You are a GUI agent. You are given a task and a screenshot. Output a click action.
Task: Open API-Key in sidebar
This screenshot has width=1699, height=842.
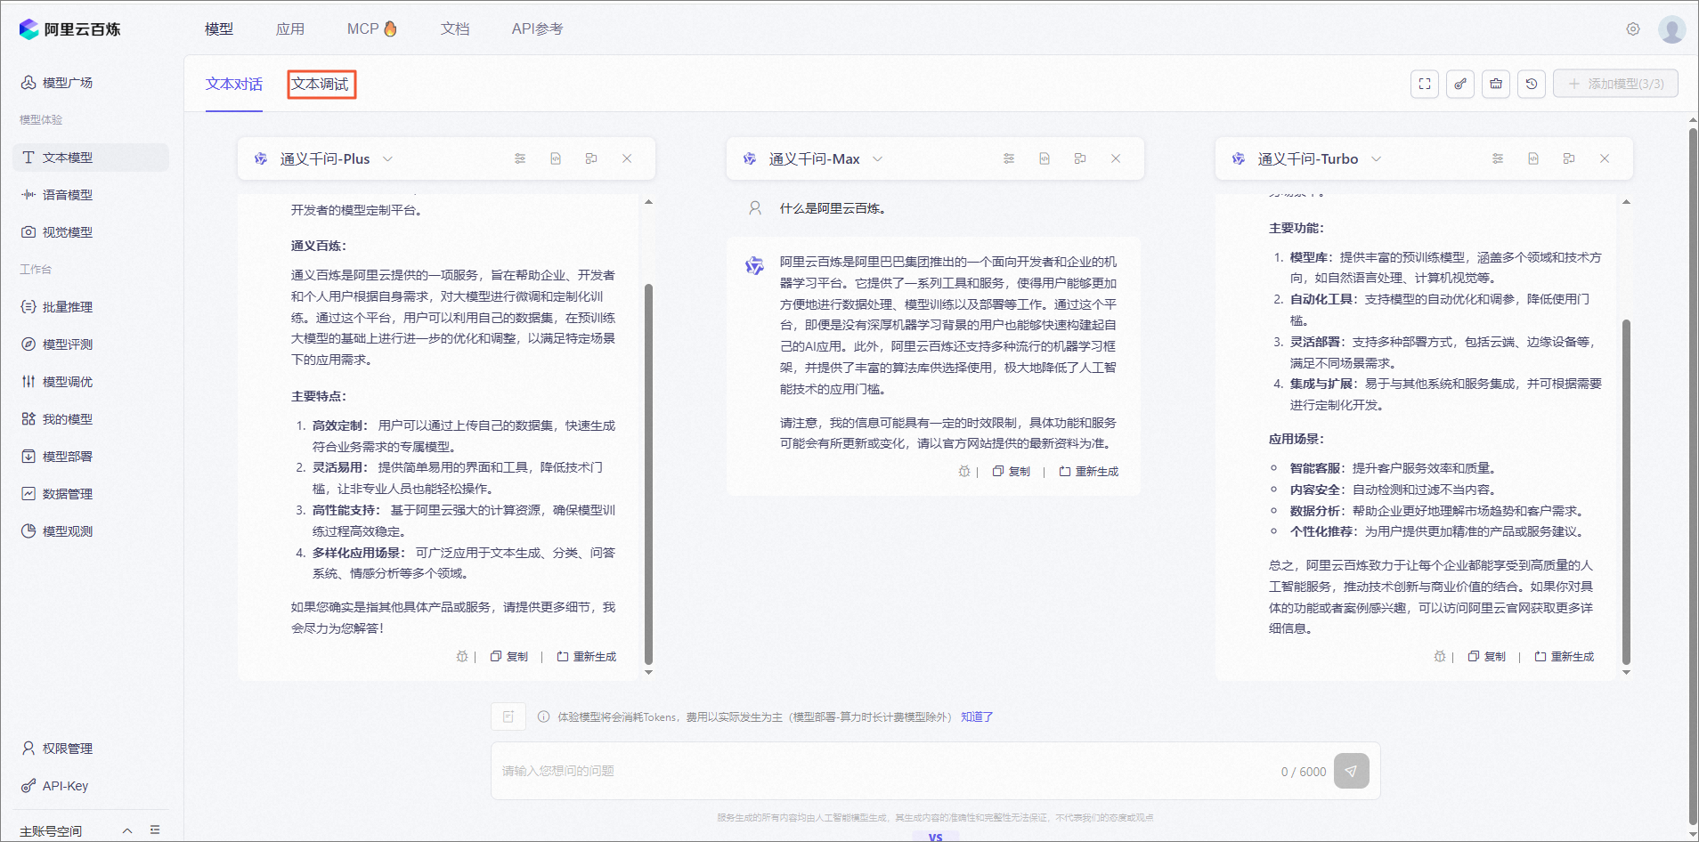[91, 786]
